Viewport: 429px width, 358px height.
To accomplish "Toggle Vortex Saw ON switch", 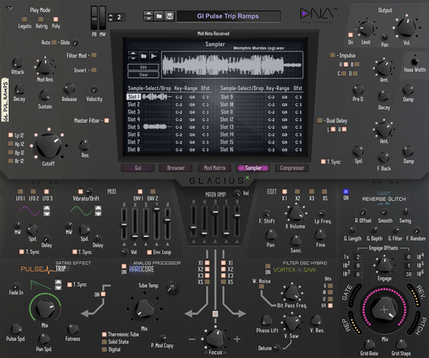I will [x=268, y=266].
